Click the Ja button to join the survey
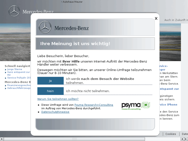The height and width of the screenshot is (141, 188). pyautogui.click(x=50, y=81)
